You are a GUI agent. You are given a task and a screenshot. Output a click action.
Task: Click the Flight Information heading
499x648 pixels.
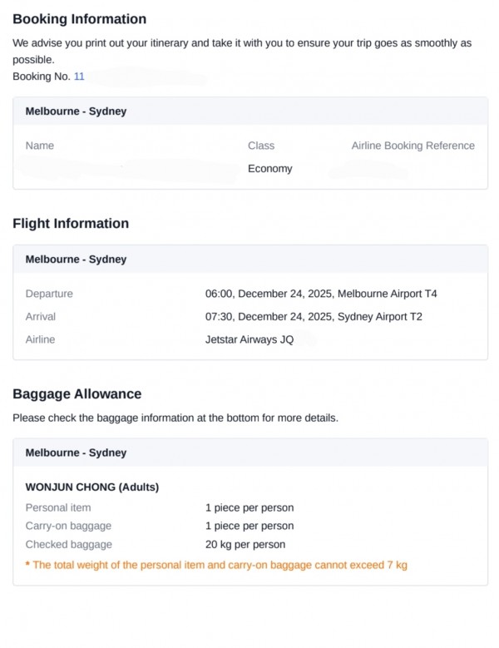(71, 224)
